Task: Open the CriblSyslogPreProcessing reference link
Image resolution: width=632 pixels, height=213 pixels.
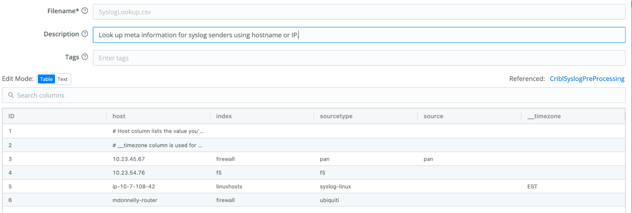Action: [x=587, y=79]
